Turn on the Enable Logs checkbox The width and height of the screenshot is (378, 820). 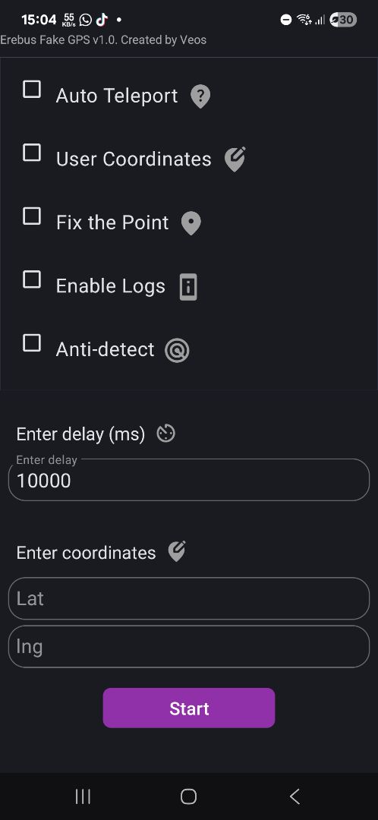(32, 279)
